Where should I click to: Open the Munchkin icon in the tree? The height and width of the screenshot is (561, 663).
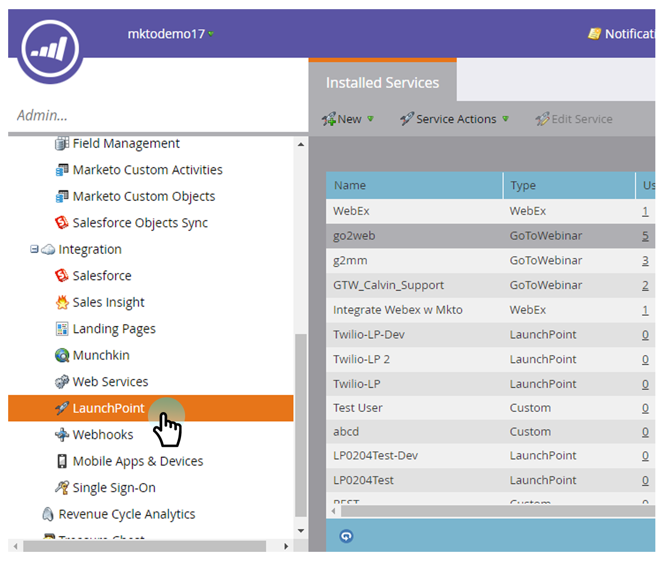click(62, 355)
